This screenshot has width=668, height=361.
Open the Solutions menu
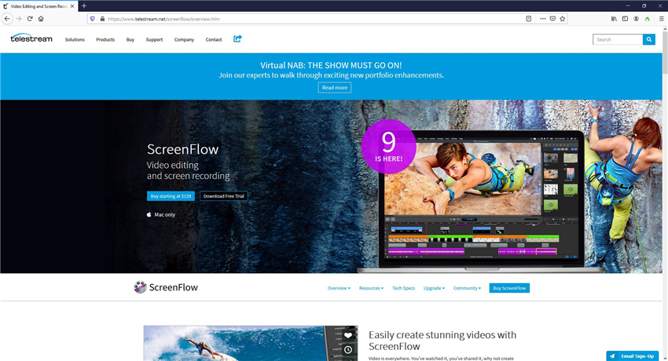(75, 39)
